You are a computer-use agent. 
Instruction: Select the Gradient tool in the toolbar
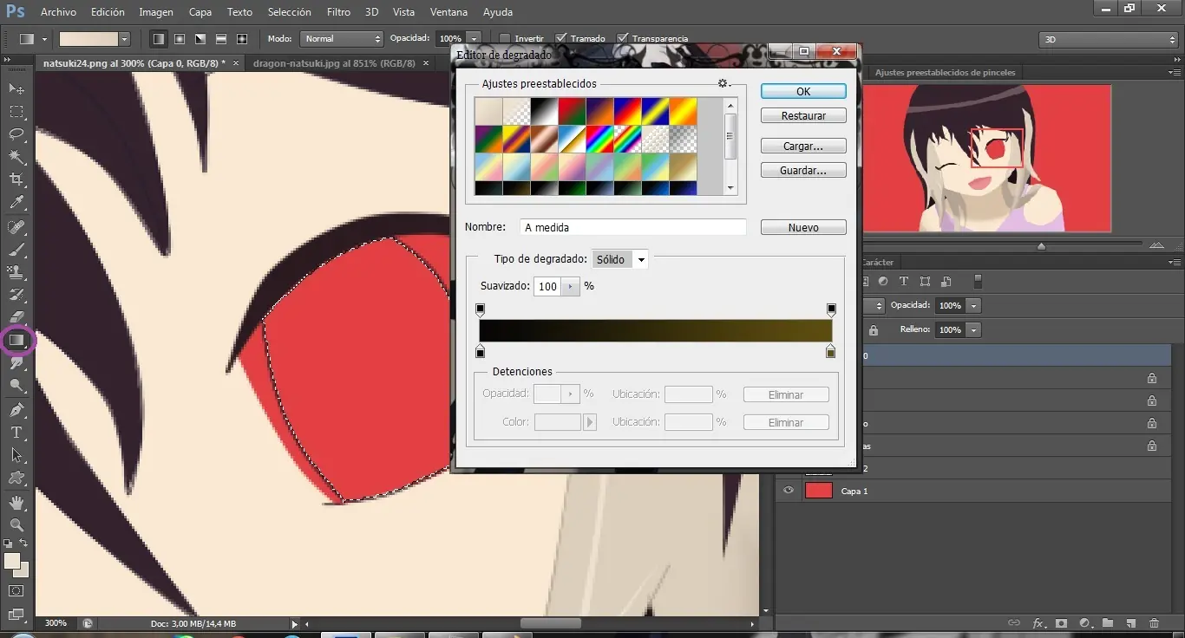tap(16, 341)
